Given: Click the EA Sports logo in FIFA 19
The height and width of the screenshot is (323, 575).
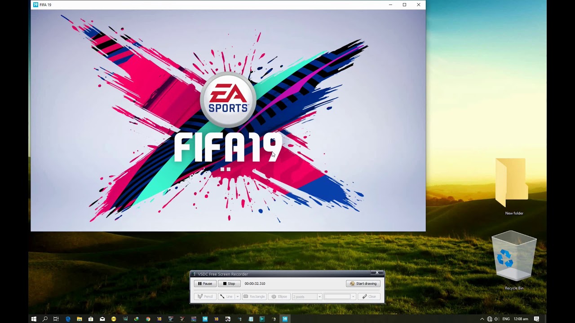Looking at the screenshot, I should [228, 99].
